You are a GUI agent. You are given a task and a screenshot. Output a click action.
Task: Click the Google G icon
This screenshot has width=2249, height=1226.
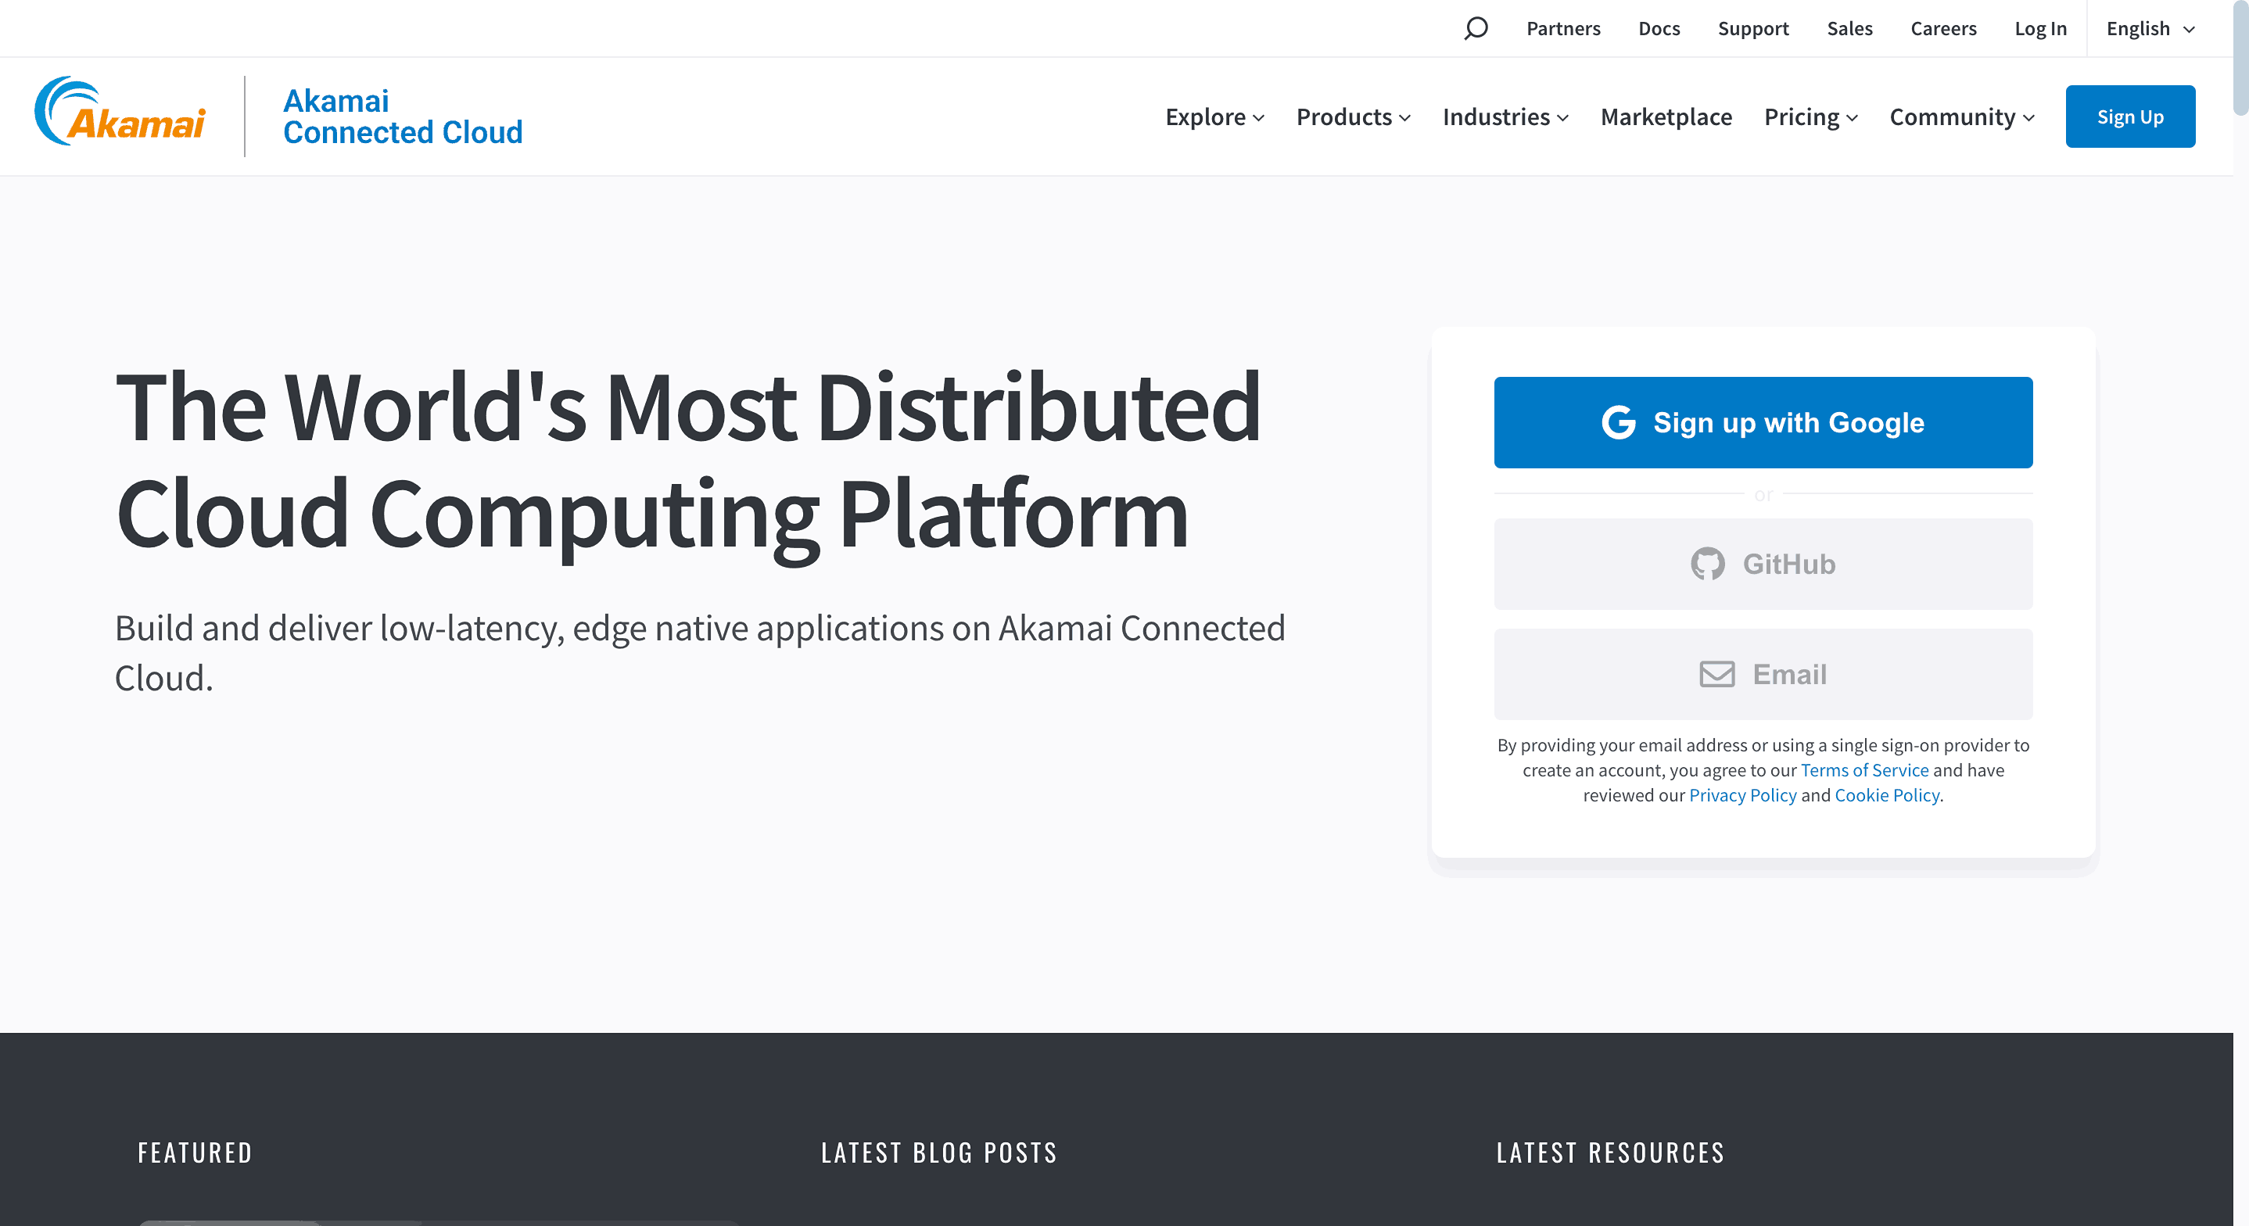(x=1618, y=423)
